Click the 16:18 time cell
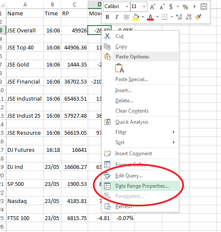The image size is (221, 232). 52,150
